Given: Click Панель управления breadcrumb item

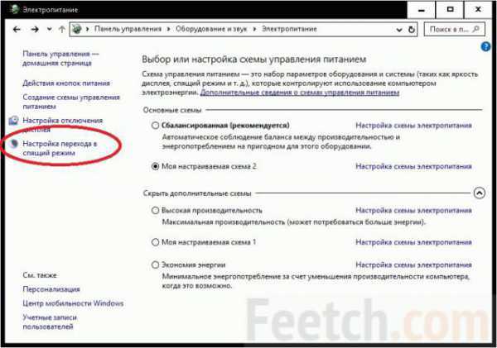Looking at the screenshot, I should click(x=128, y=29).
